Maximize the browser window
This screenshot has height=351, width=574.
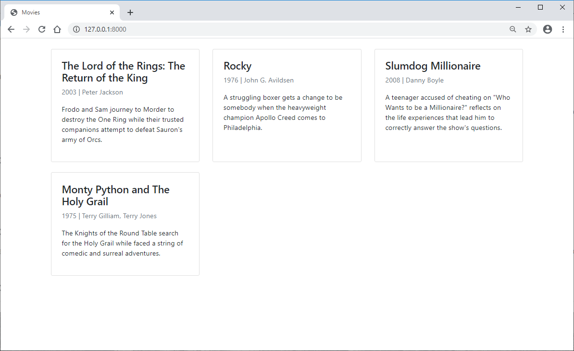click(540, 7)
